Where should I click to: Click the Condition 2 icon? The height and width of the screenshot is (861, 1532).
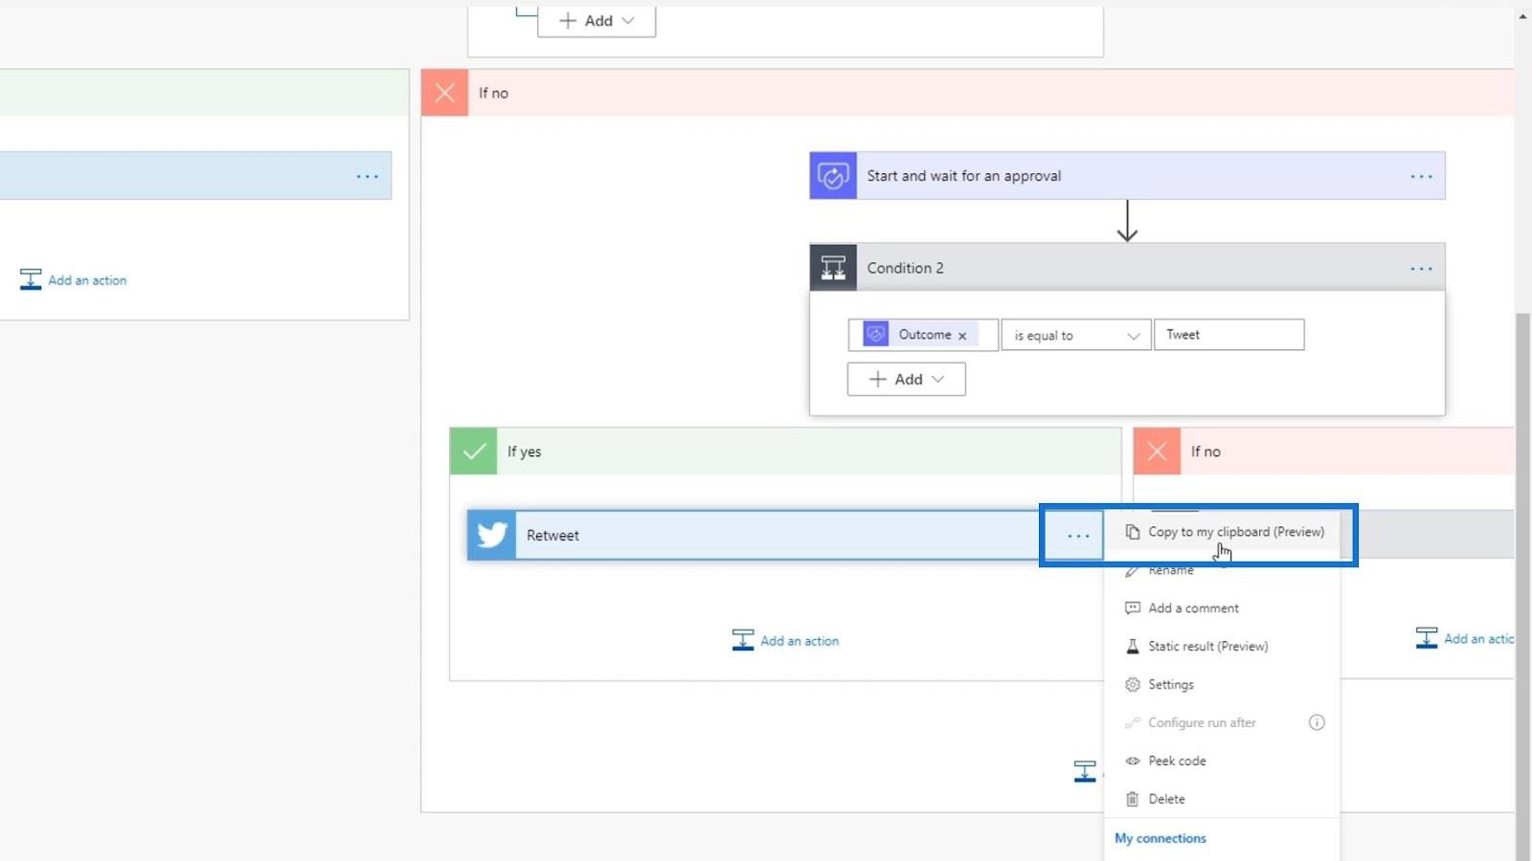[833, 268]
